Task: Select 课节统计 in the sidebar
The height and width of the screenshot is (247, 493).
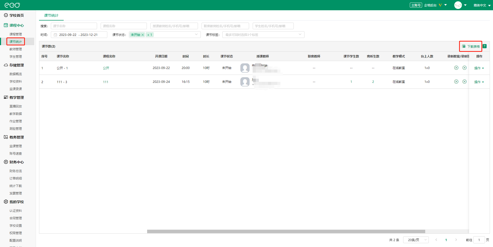Action: pyautogui.click(x=16, y=42)
